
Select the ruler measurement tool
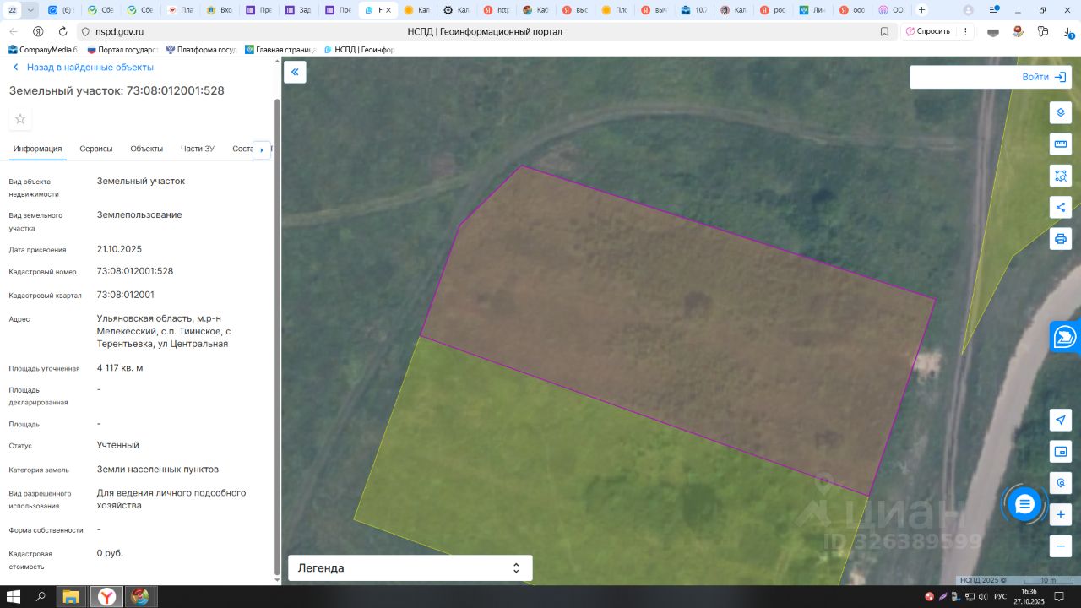(x=1061, y=144)
